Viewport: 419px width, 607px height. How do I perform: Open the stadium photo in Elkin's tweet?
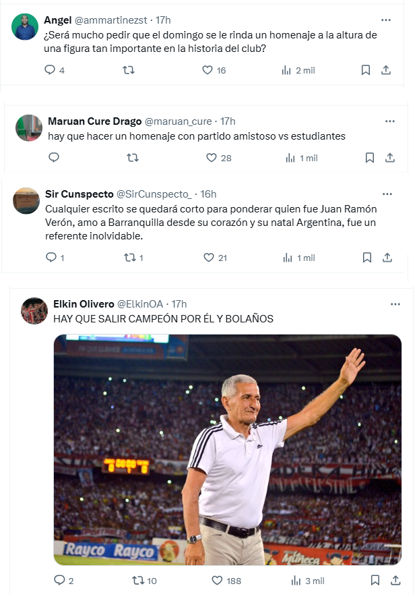pos(227,450)
